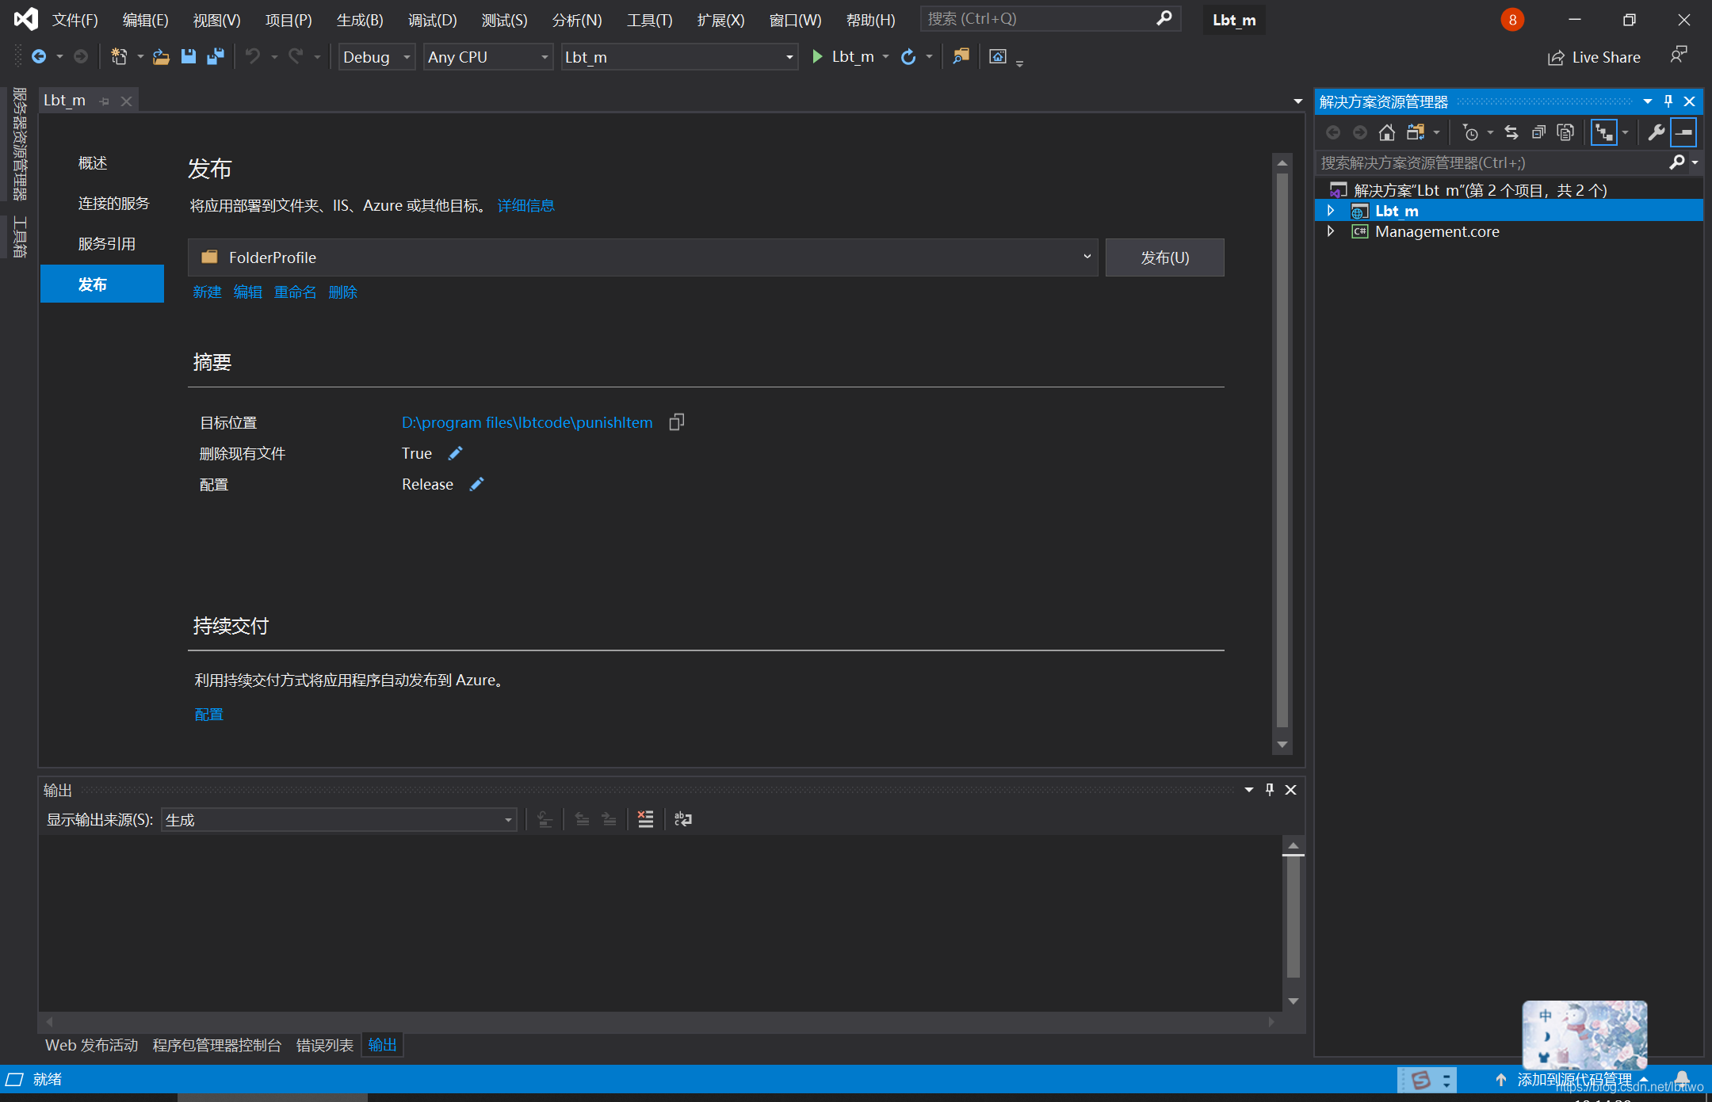Open the output source dropdown 生成
This screenshot has height=1102, width=1712.
tap(339, 819)
